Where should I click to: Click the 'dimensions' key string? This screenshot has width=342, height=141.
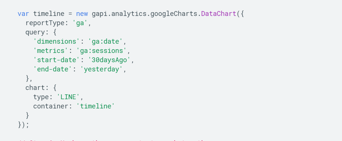(57, 41)
